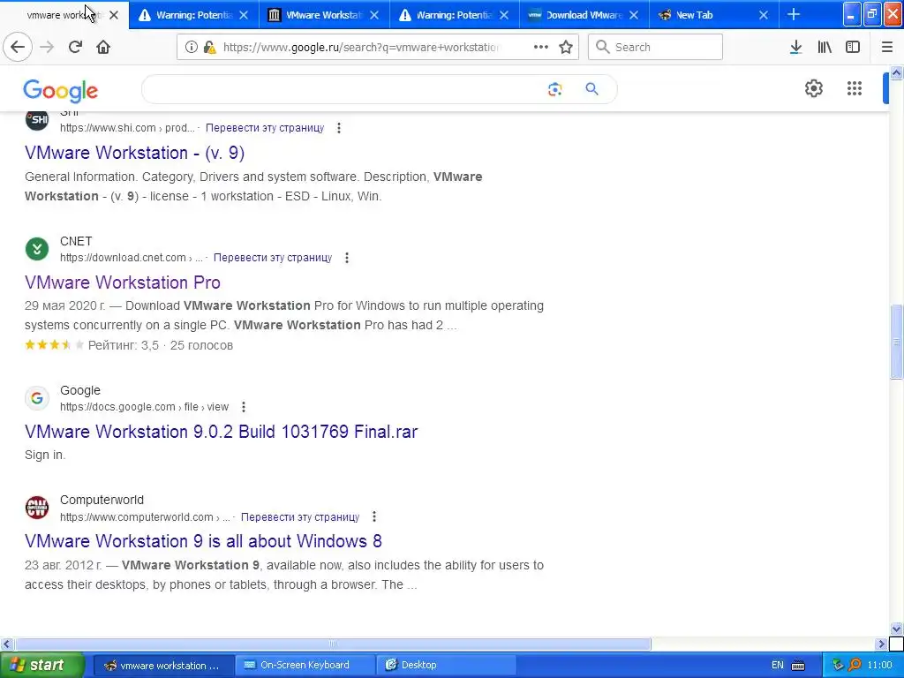Click the Google logo
The image size is (904, 678).
pyautogui.click(x=61, y=91)
